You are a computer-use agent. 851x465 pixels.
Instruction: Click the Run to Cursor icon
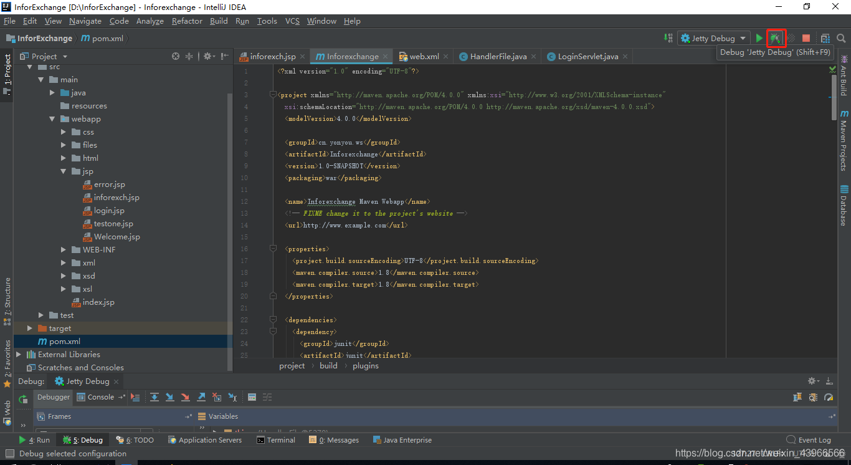click(x=232, y=397)
